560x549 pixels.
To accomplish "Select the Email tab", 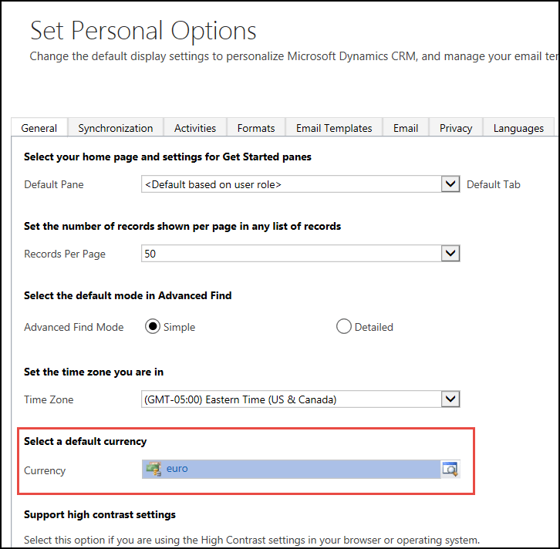I will coord(406,128).
